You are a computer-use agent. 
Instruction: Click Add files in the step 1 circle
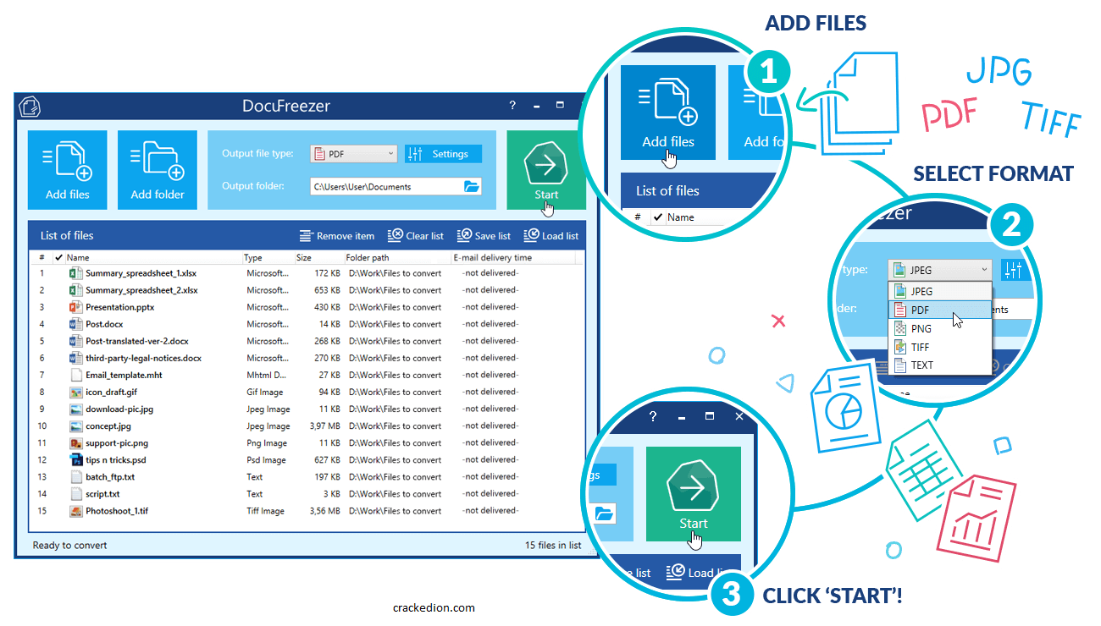click(x=668, y=112)
